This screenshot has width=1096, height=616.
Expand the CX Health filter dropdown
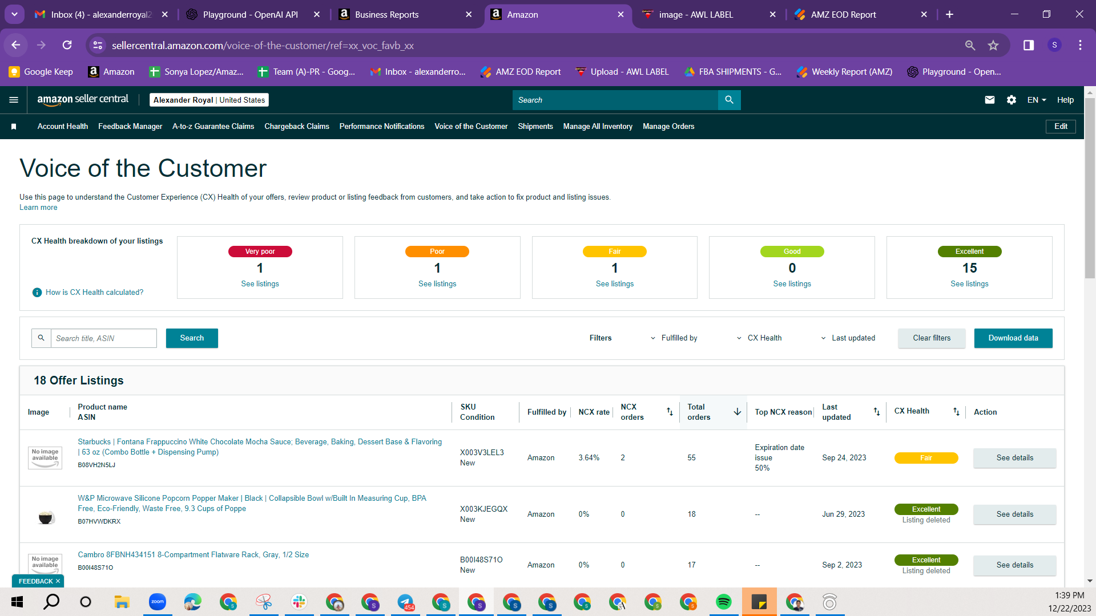pyautogui.click(x=760, y=338)
